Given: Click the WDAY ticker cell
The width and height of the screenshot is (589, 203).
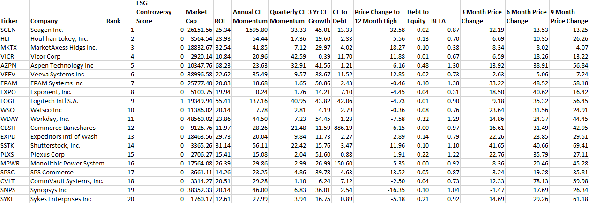Looking at the screenshot, I should [x=11, y=119].
